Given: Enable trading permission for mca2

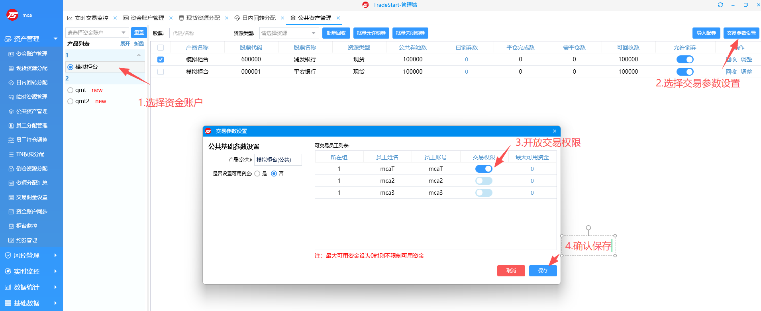Looking at the screenshot, I should [x=484, y=181].
